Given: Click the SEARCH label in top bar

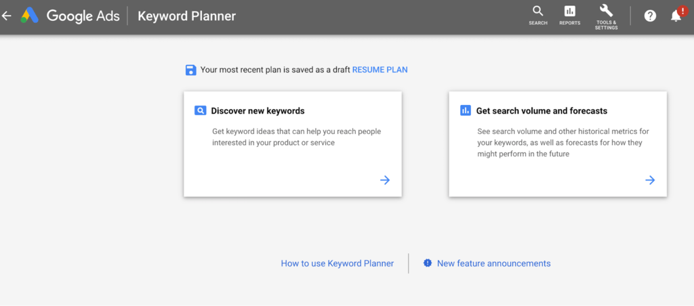Looking at the screenshot, I should click(x=538, y=23).
